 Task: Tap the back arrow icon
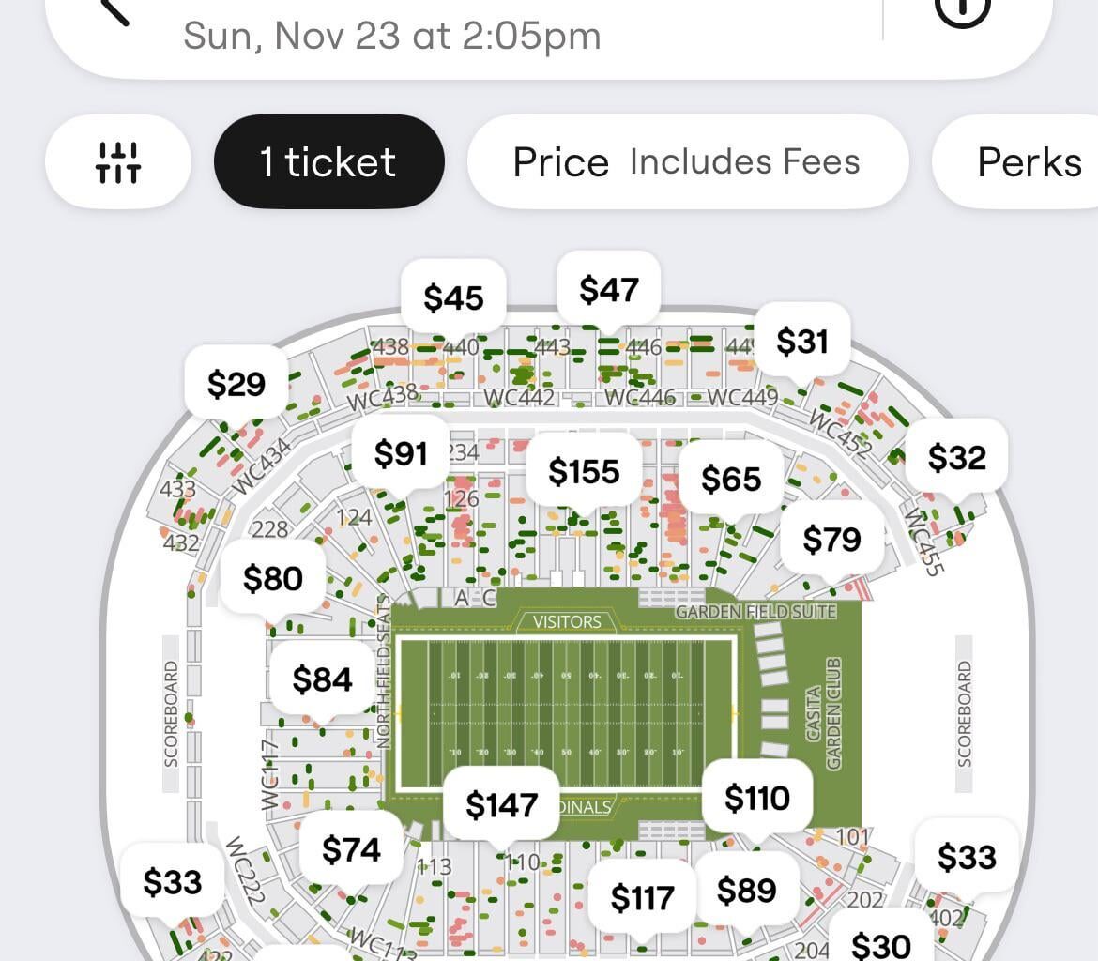point(114,9)
